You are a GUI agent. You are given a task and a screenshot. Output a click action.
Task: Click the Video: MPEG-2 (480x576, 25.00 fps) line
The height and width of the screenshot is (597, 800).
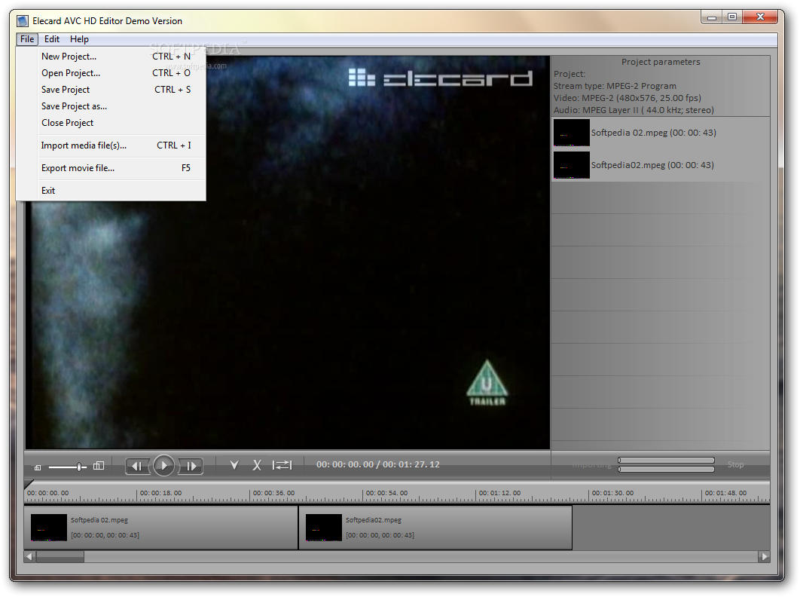pyautogui.click(x=627, y=97)
